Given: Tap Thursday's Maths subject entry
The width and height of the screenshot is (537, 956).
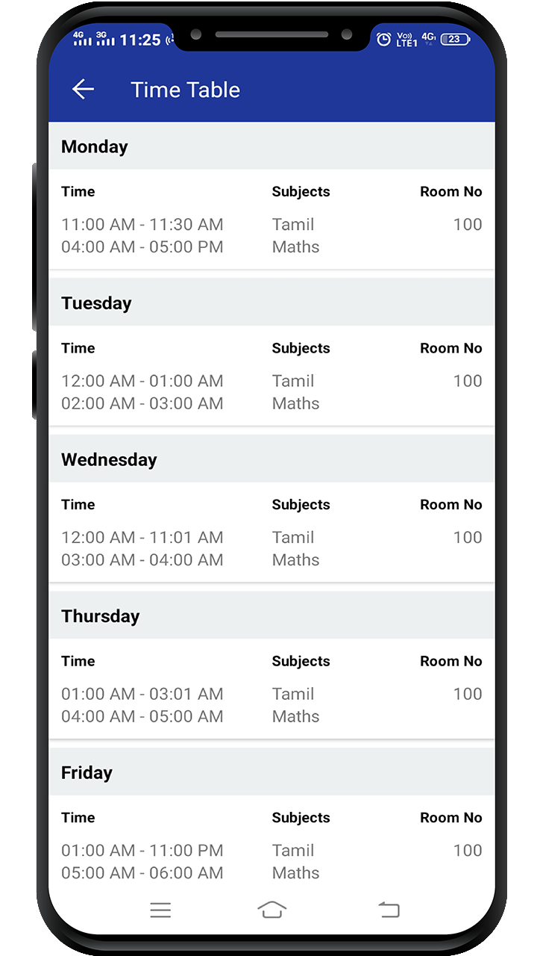Looking at the screenshot, I should coord(295,716).
